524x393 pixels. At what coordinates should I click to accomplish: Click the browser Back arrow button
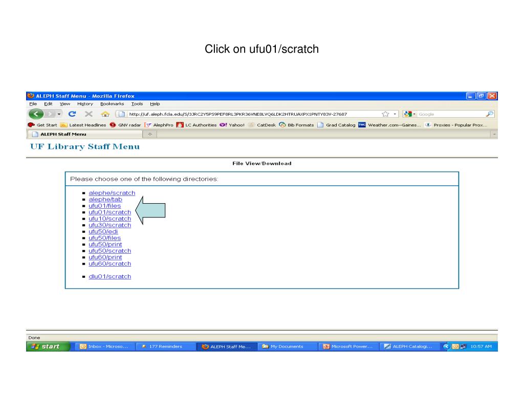point(36,114)
